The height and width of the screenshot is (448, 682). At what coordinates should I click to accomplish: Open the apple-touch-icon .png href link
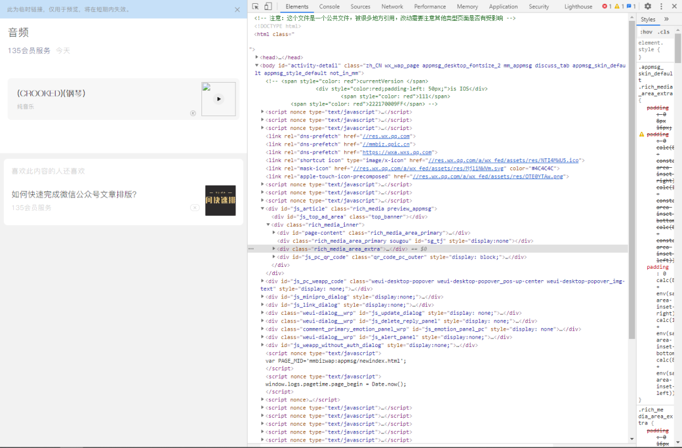pyautogui.click(x=488, y=177)
